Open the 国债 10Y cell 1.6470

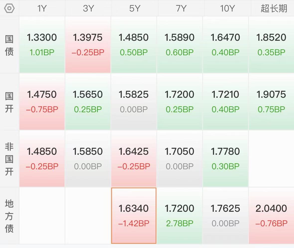point(226,44)
